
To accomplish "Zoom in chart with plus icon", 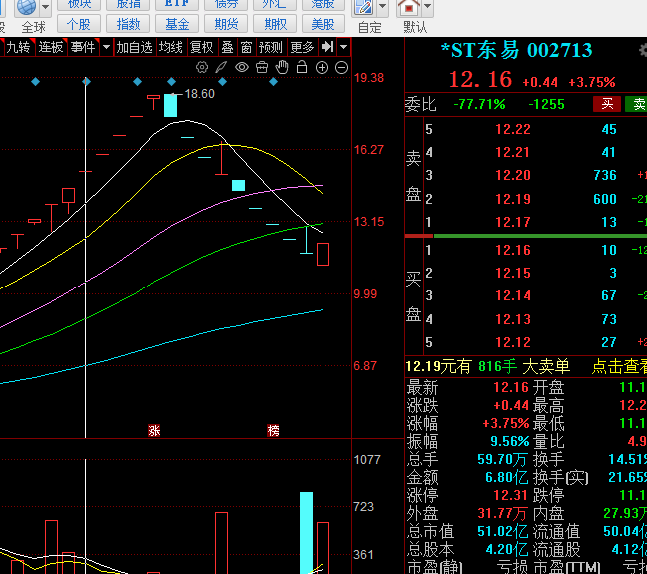I will tap(322, 67).
